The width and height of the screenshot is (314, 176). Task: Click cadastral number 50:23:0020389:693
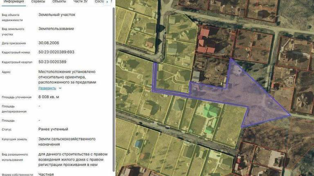(x=56, y=52)
